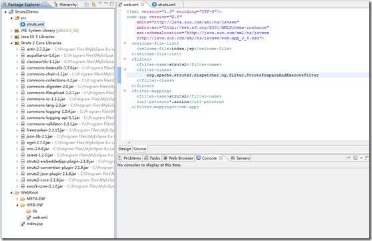The image size is (372, 241).
Task: Click Collapse All icon in Package Explorer
Action: [87, 4]
